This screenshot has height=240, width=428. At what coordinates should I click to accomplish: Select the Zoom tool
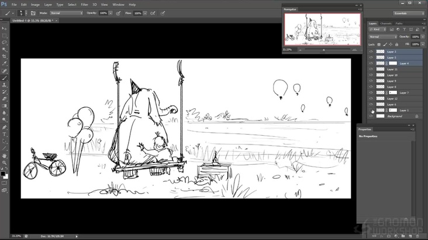(4, 163)
